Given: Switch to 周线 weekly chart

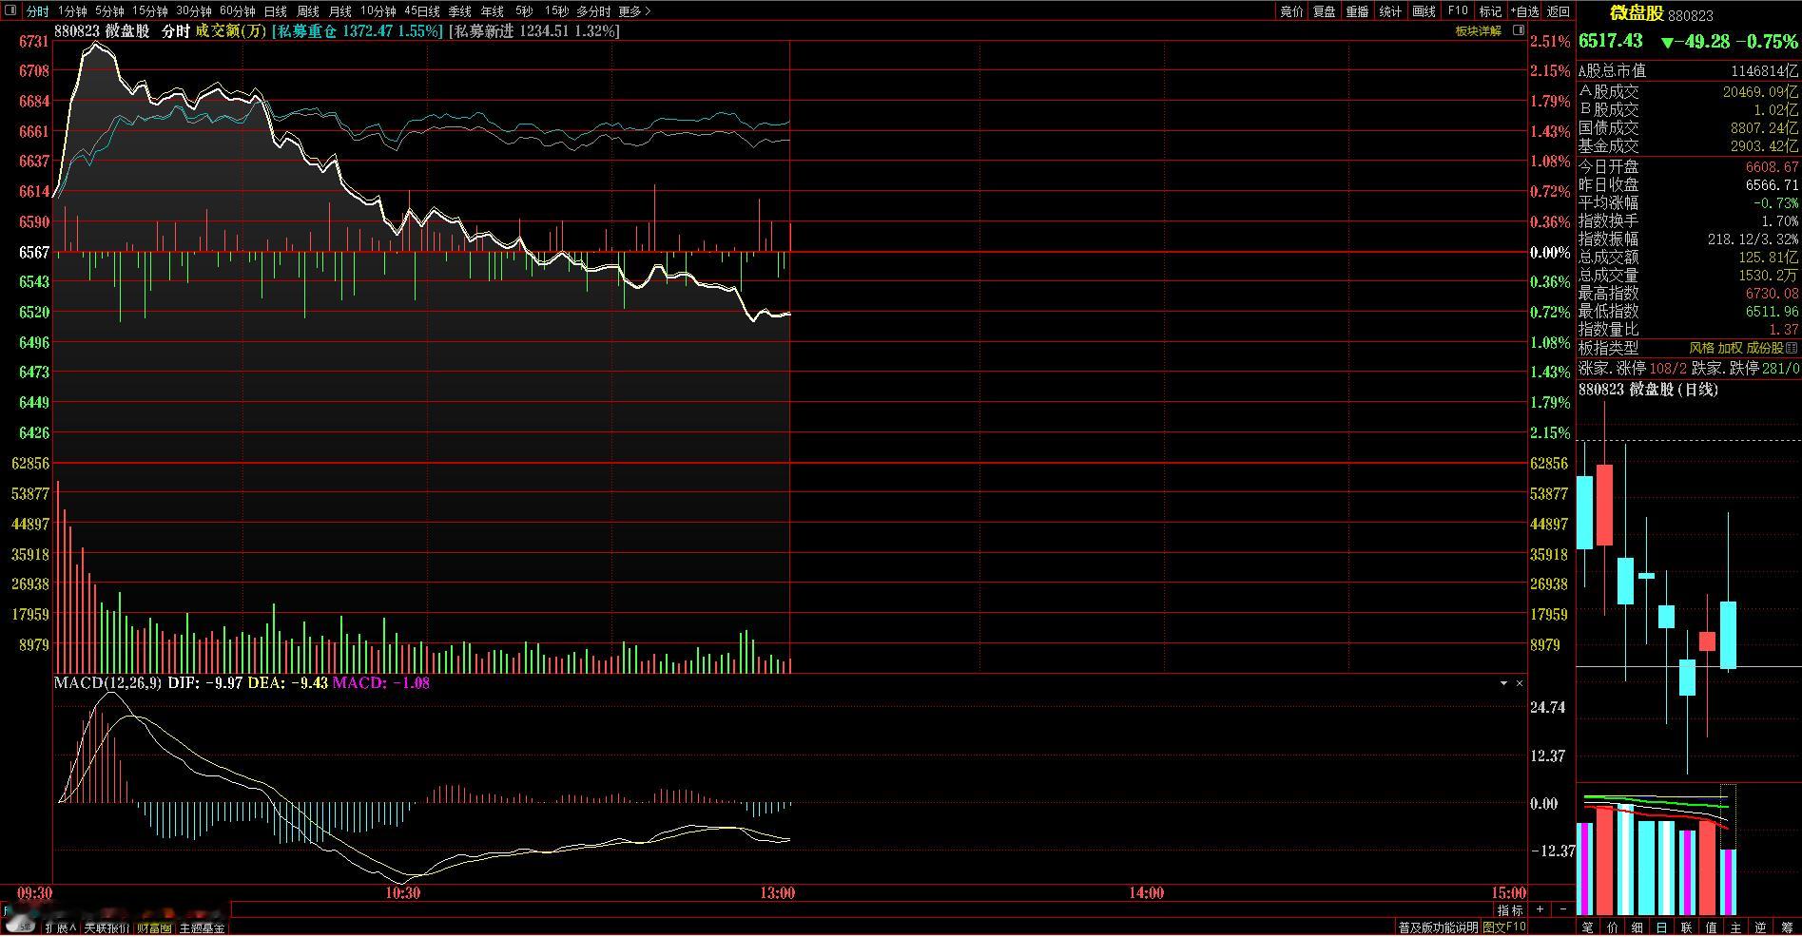Looking at the screenshot, I should pos(307,11).
